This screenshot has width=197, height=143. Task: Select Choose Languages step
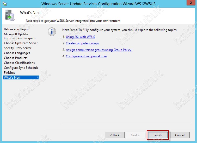pyautogui.click(x=17, y=53)
